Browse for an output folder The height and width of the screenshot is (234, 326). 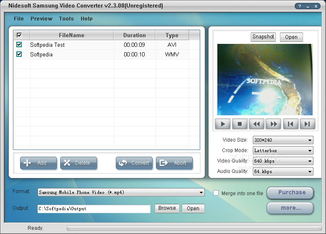pyautogui.click(x=167, y=208)
